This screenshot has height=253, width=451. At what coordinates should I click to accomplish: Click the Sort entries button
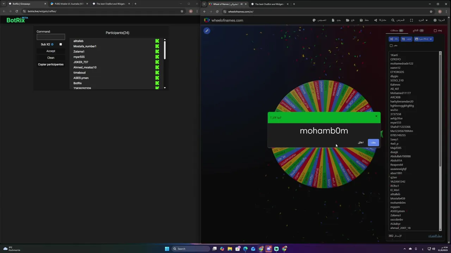click(407, 39)
